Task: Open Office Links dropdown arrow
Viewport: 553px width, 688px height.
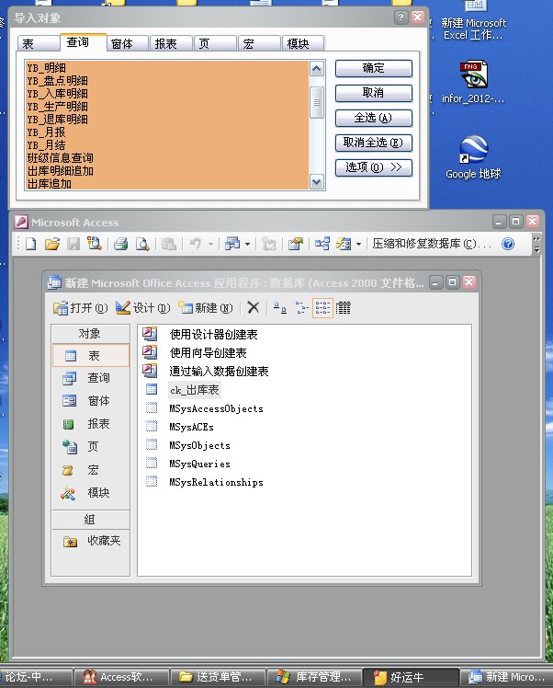Action: tap(248, 244)
